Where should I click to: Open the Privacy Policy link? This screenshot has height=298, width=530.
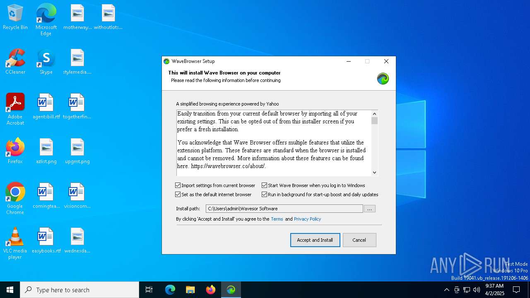pyautogui.click(x=307, y=219)
